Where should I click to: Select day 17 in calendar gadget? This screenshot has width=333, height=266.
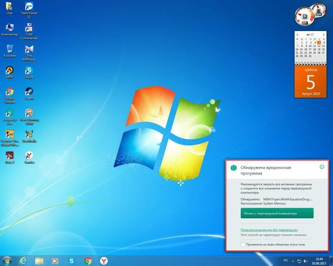(310, 49)
